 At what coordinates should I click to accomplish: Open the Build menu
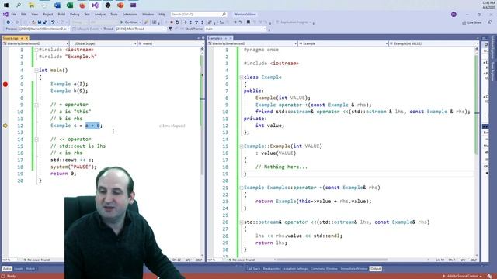61,14
